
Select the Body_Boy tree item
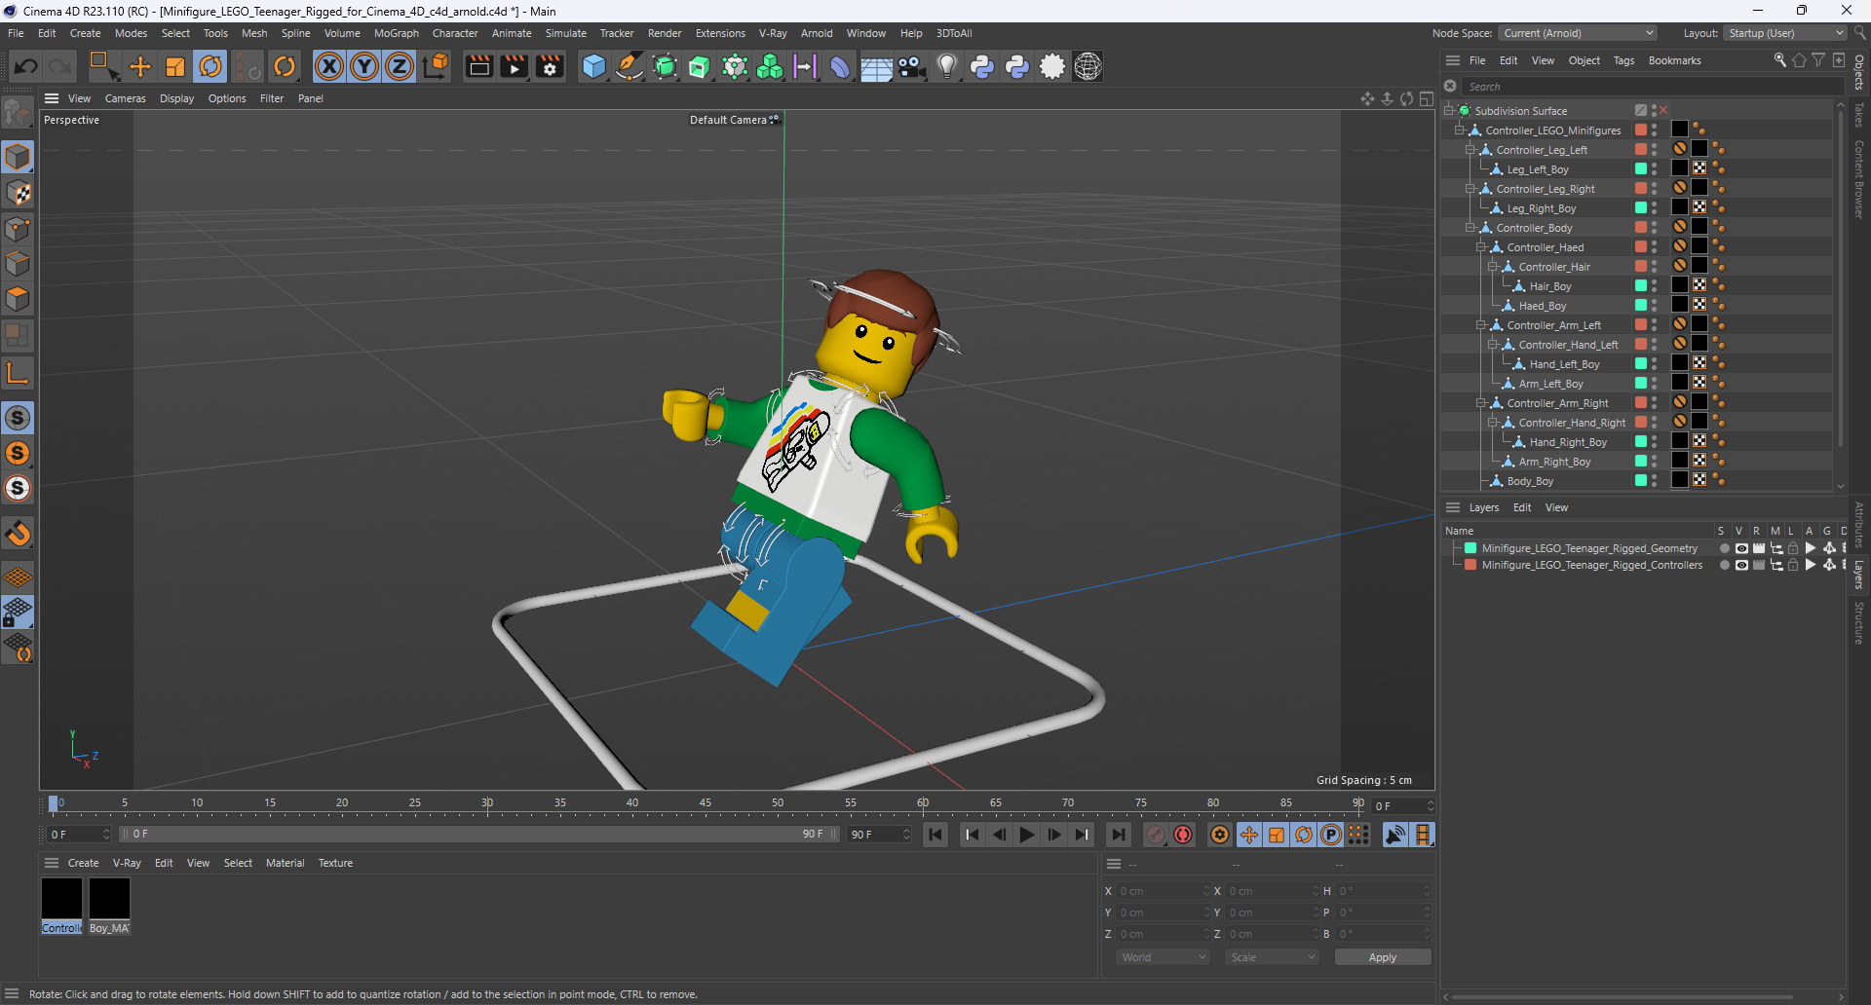coord(1530,481)
